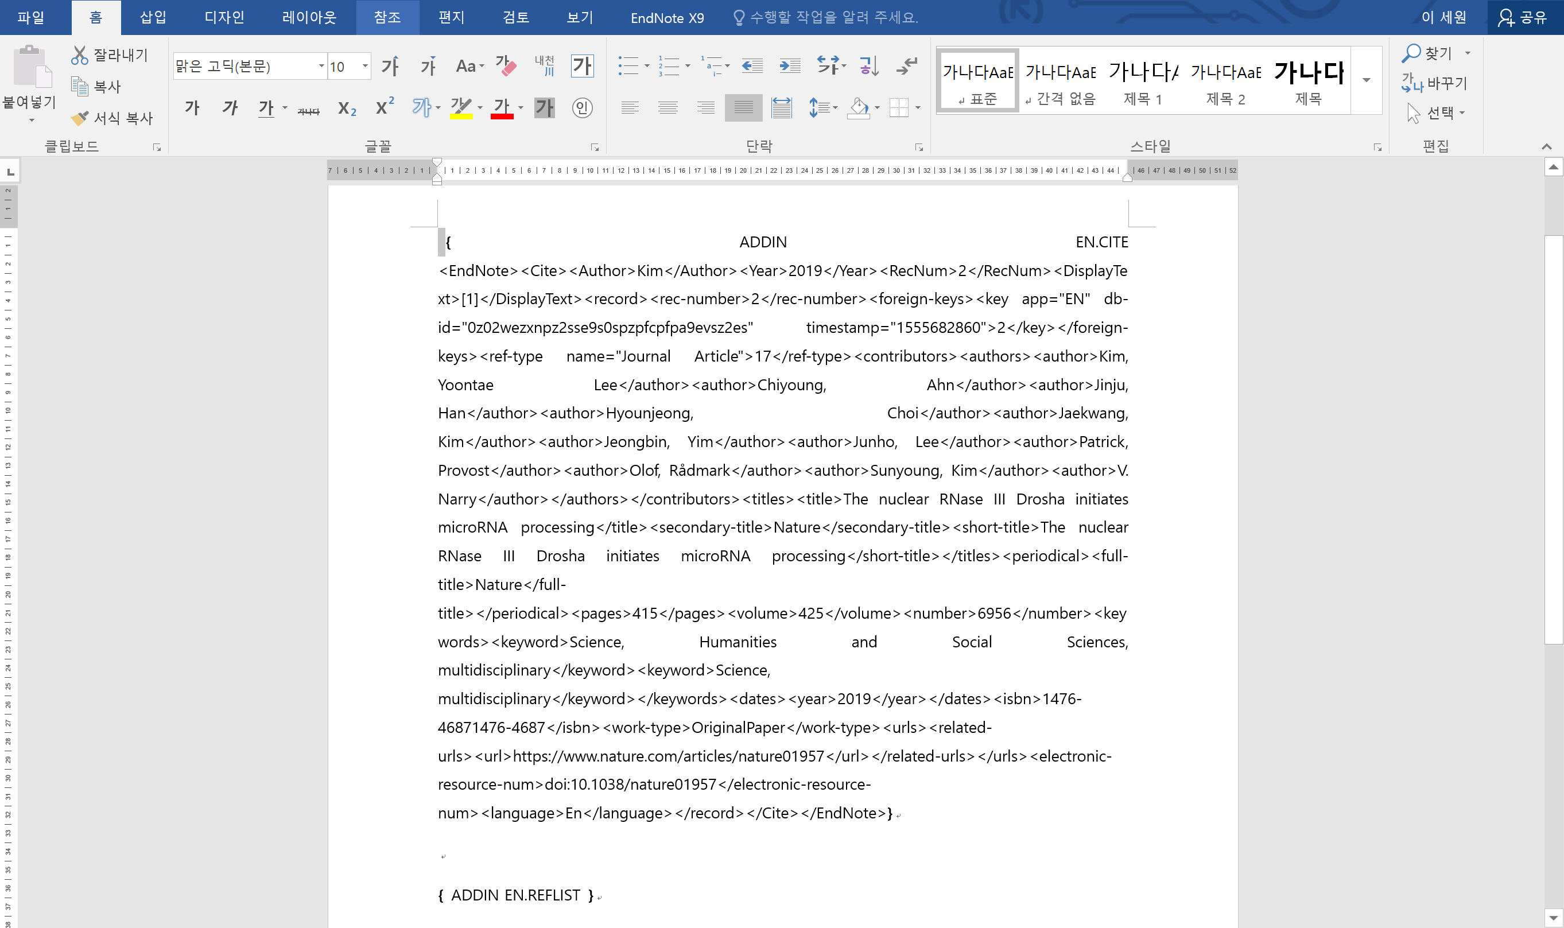
Task: Click Format Painter (서식 복사) brush
Action: click(x=80, y=118)
